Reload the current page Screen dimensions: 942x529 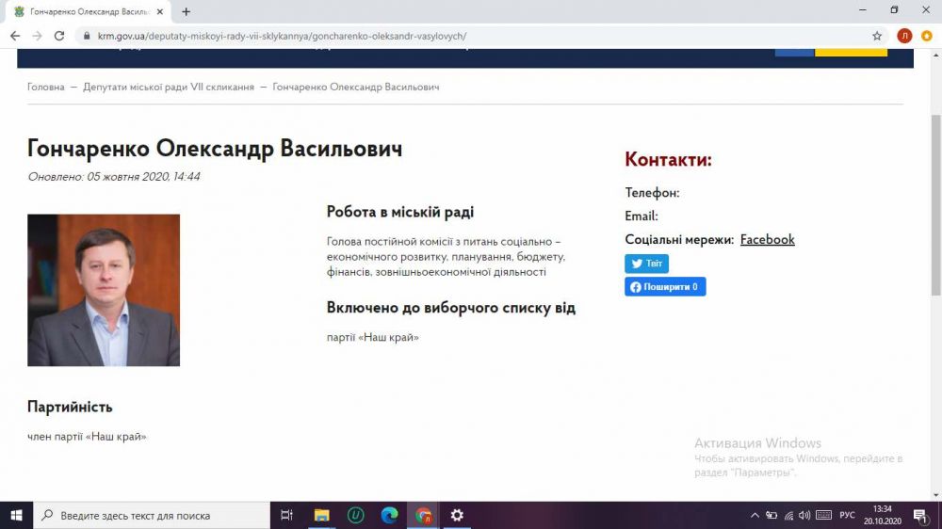(x=58, y=36)
